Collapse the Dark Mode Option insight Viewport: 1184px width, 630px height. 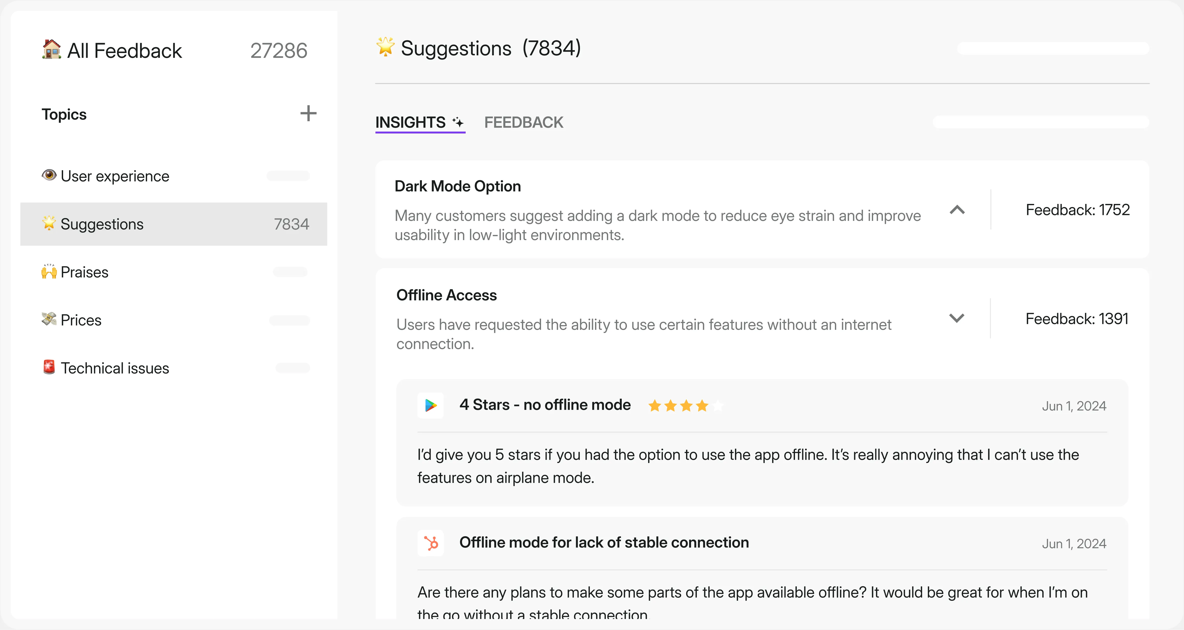(x=957, y=210)
